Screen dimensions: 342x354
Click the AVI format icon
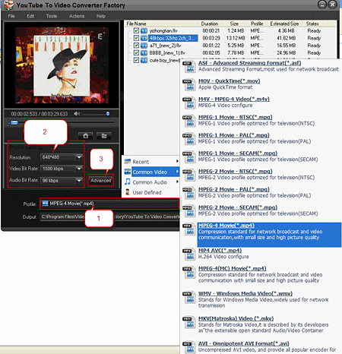pos(189,347)
